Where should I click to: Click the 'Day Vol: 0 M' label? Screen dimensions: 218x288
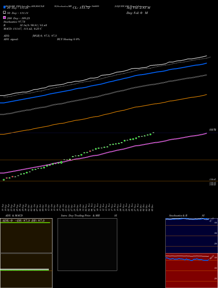coord(137,13)
